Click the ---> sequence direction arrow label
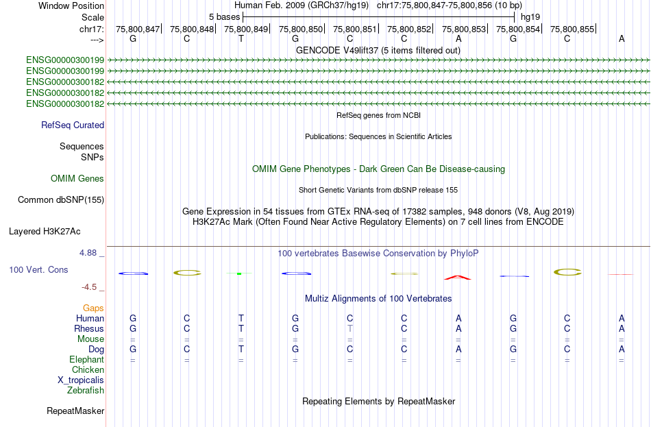 click(97, 40)
